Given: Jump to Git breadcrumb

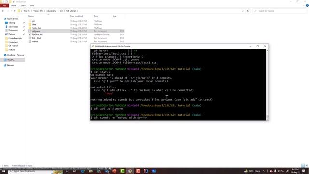Looking at the screenshot, I should 61,11.
